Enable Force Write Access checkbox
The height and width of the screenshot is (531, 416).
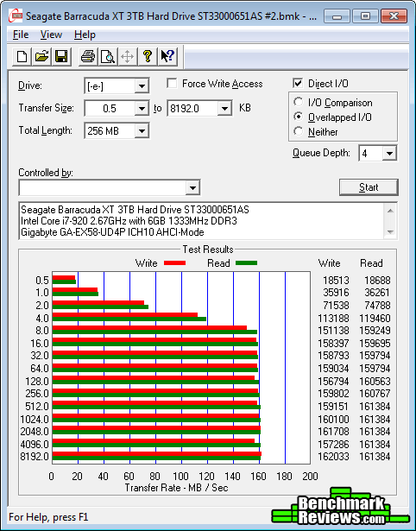click(x=172, y=83)
